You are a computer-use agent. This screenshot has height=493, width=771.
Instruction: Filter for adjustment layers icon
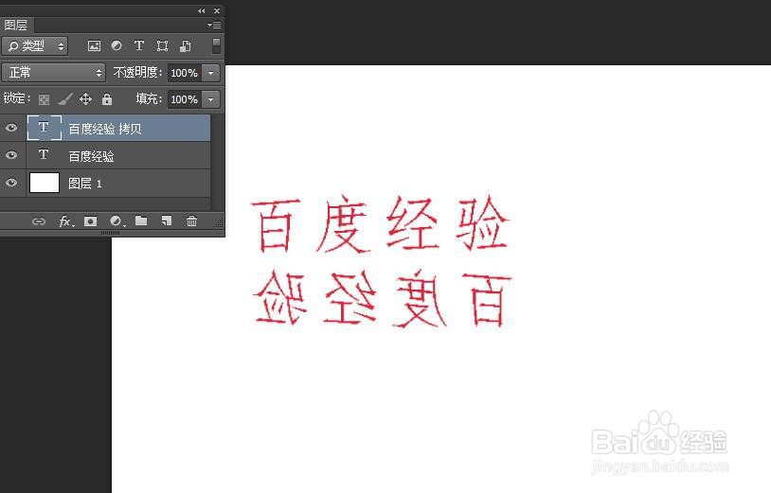click(x=117, y=45)
